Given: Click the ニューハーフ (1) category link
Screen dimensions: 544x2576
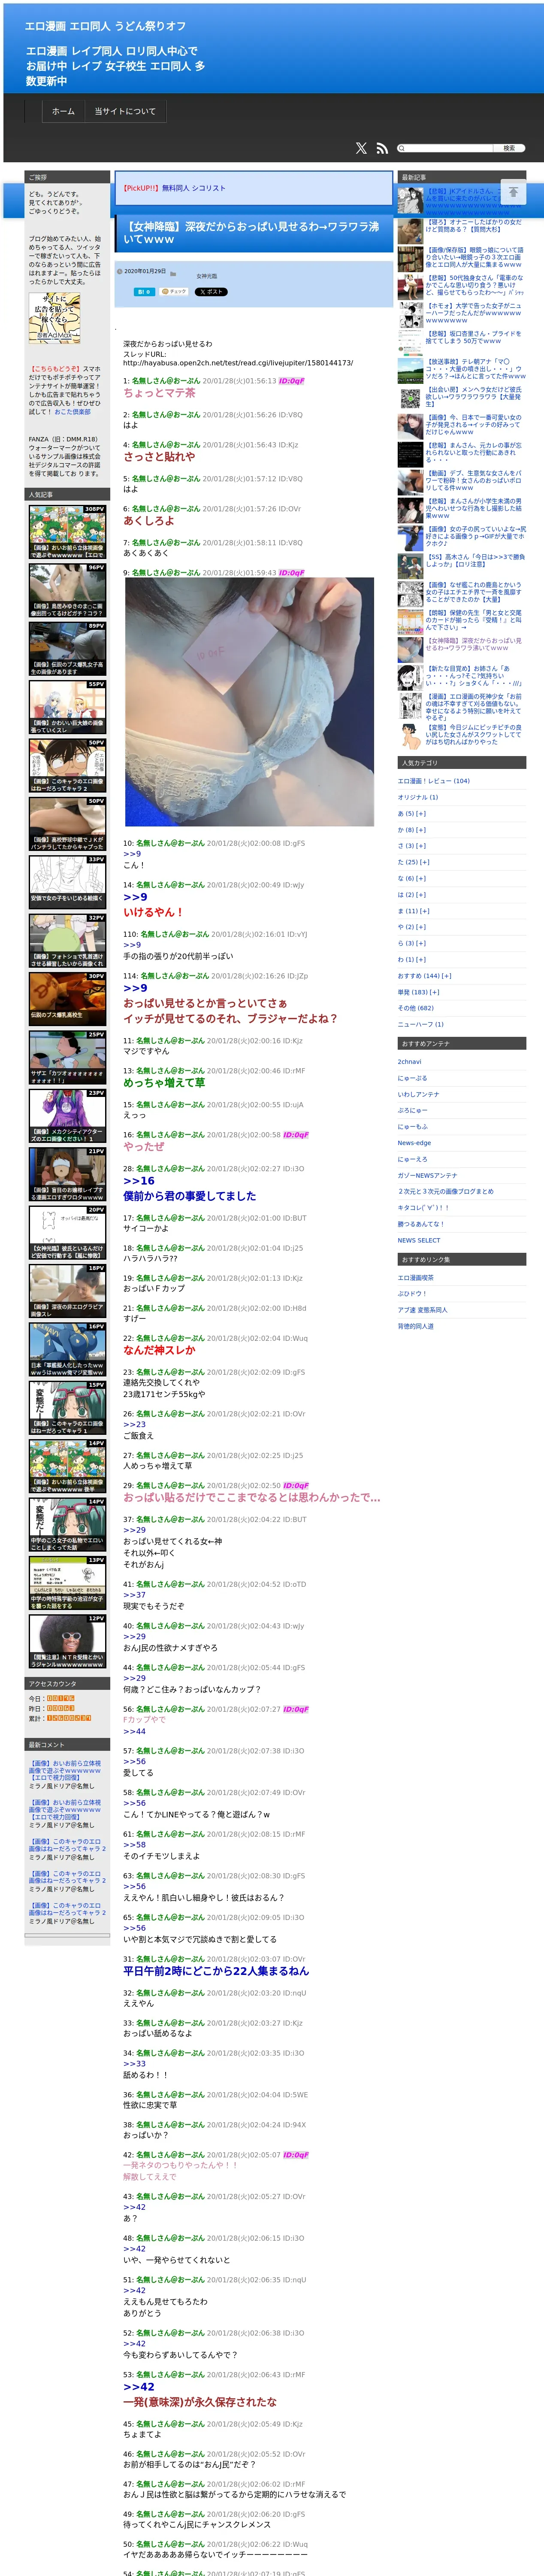Looking at the screenshot, I should [421, 1024].
